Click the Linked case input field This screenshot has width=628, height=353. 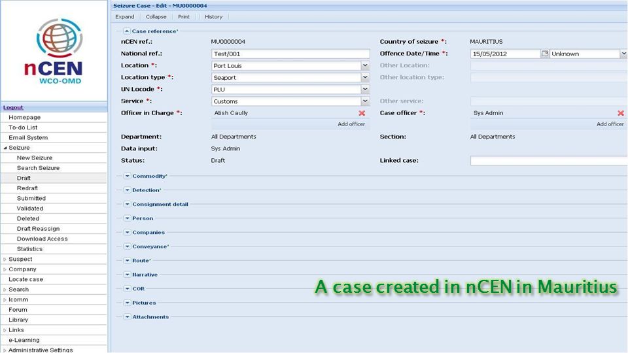pos(549,161)
